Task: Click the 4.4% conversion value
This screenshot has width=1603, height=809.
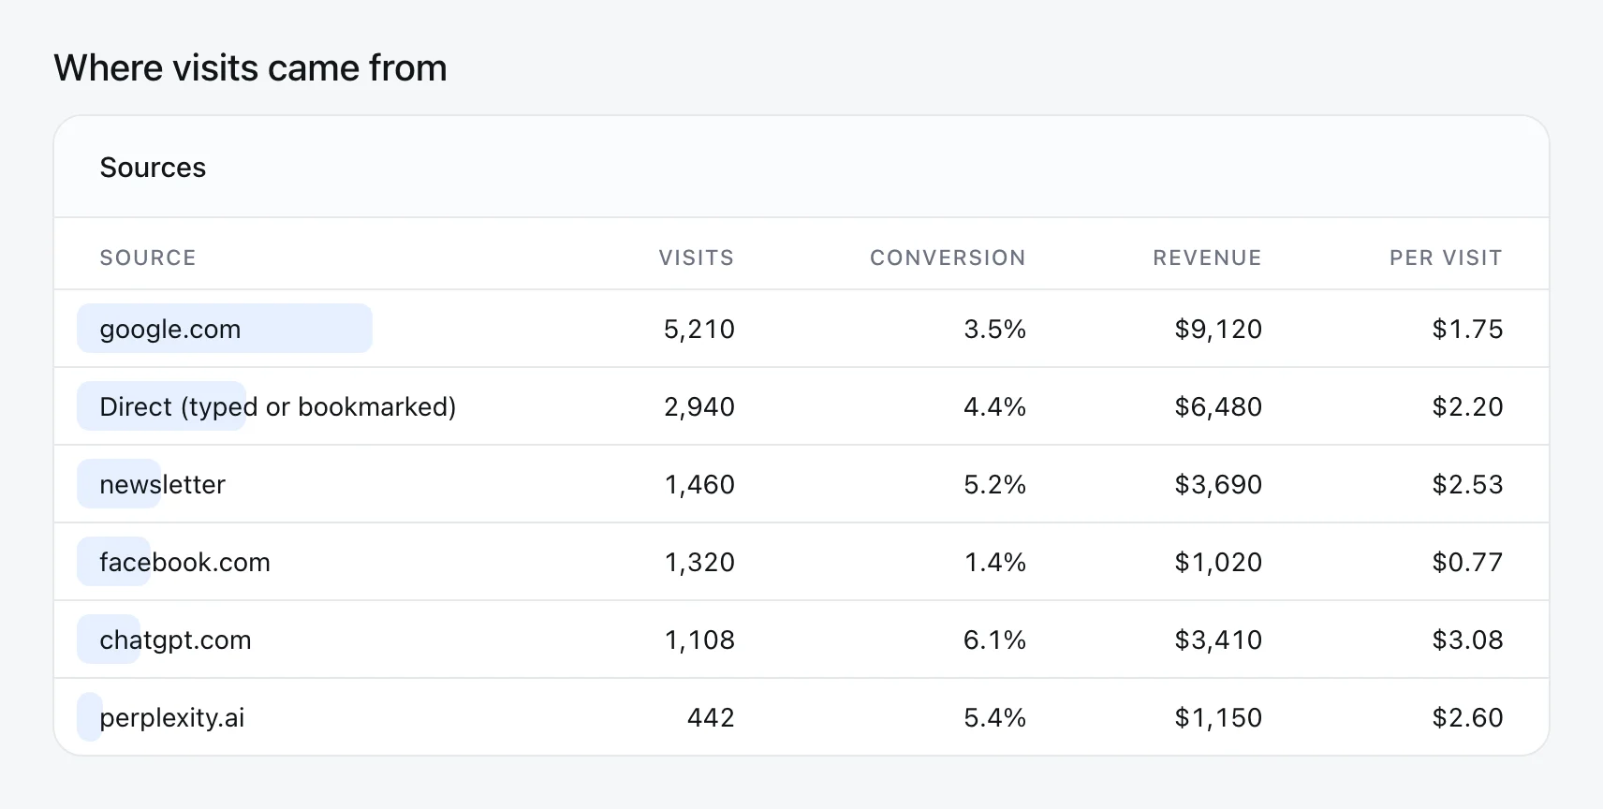Action: [995, 406]
